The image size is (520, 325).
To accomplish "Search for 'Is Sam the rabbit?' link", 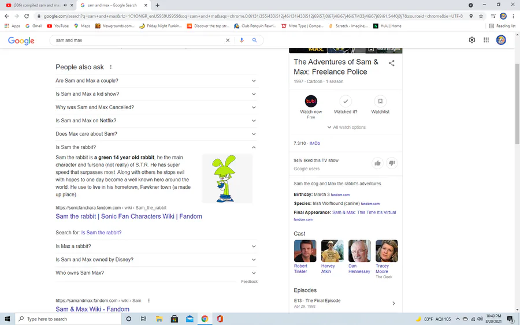I will point(101,233).
